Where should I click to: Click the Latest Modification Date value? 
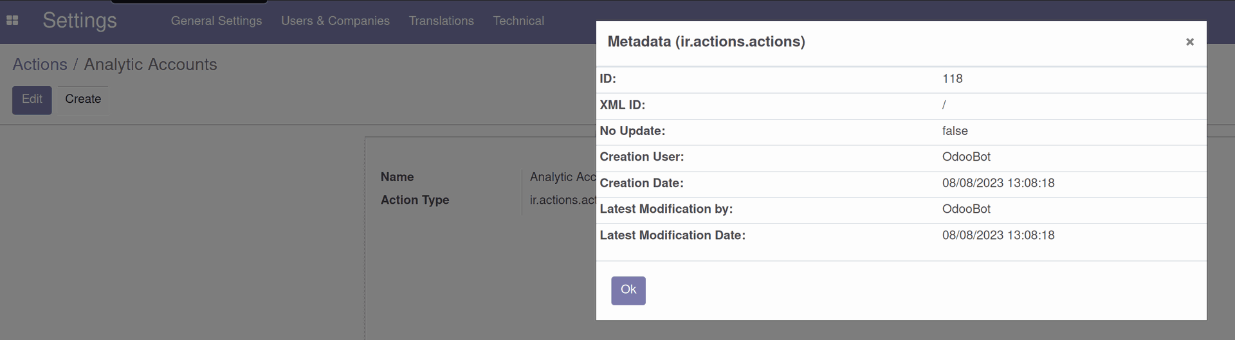click(x=998, y=235)
